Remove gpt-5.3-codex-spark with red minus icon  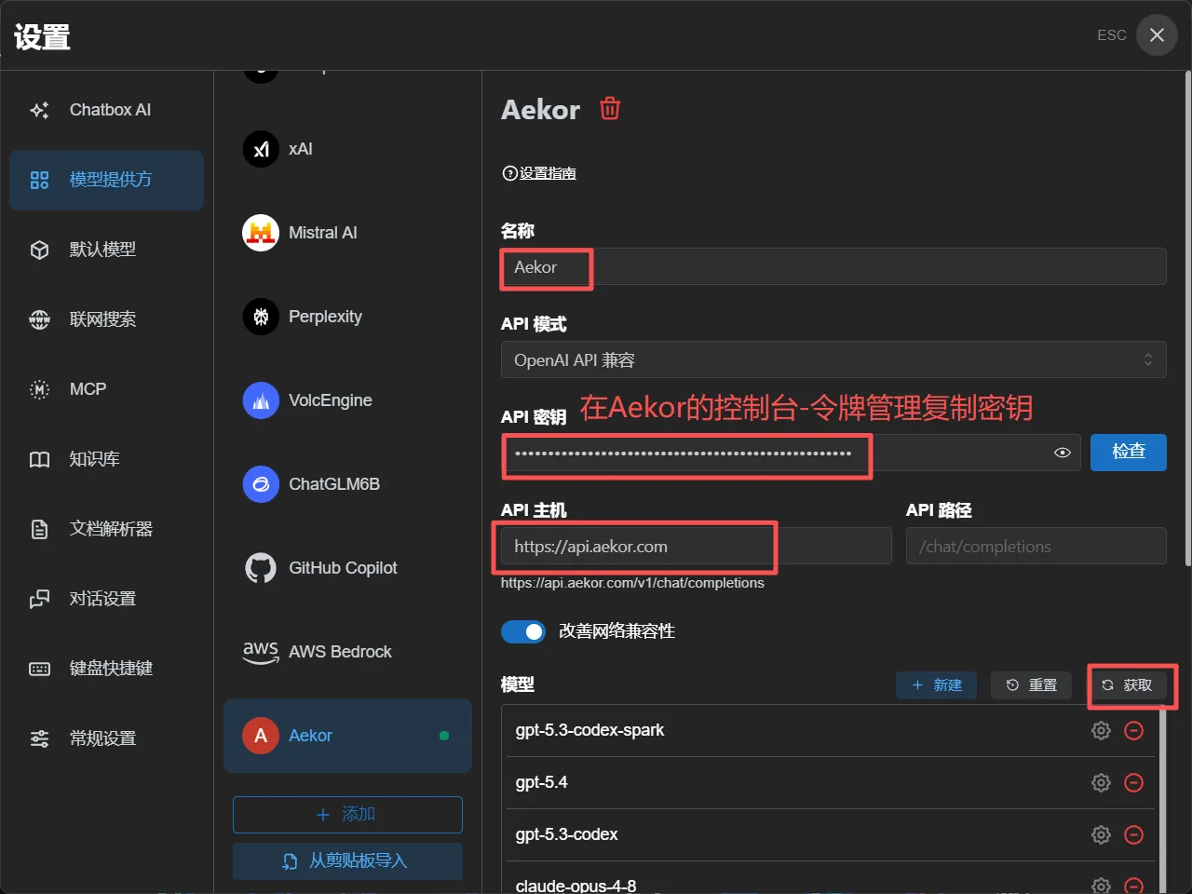(1134, 730)
